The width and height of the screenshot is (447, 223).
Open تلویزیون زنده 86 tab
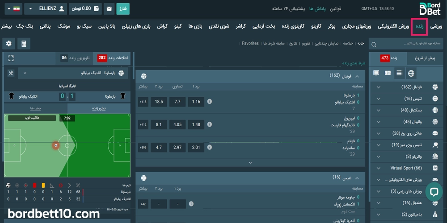pyautogui.click(x=75, y=58)
